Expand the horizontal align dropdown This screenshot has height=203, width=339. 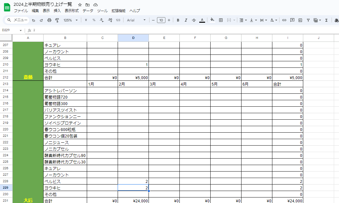(243, 20)
